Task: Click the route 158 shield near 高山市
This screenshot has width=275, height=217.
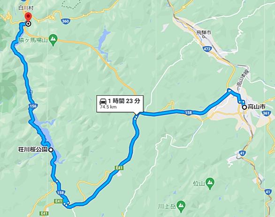Action: tap(188, 113)
